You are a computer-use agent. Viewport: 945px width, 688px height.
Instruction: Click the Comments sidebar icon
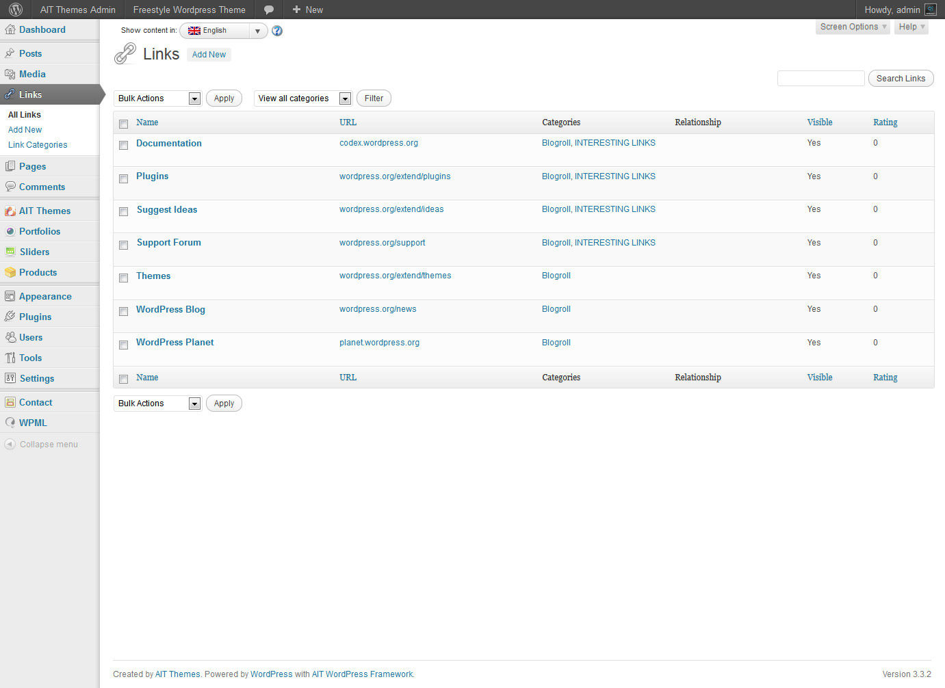point(10,187)
